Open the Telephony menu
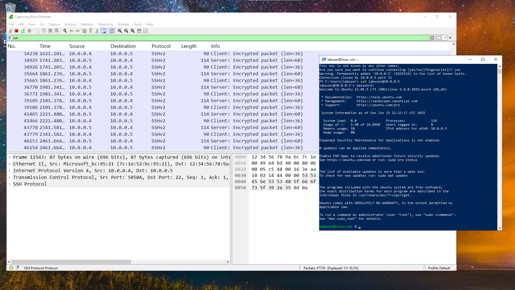The image size is (515, 290). [106, 24]
